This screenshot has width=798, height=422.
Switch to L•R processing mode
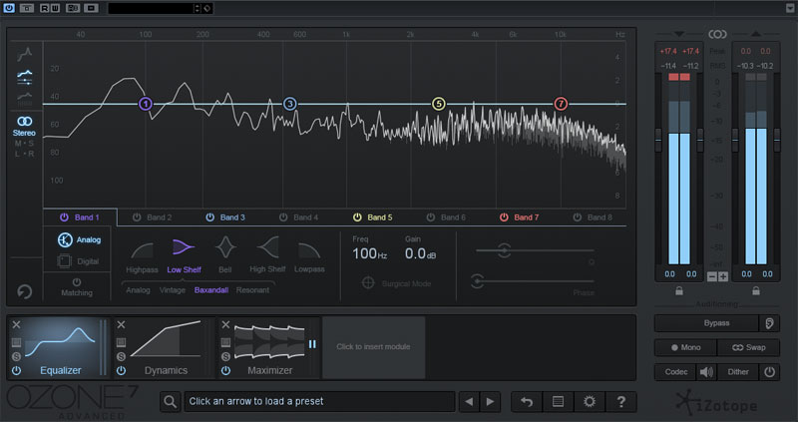tap(24, 154)
